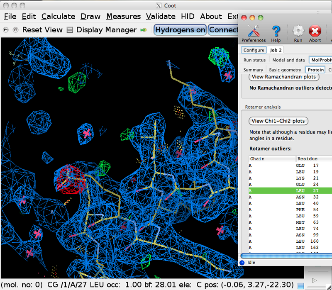Click the green arrow toolbar icon
Screen dimensions: 332x290
pyautogui.click(x=144, y=30)
